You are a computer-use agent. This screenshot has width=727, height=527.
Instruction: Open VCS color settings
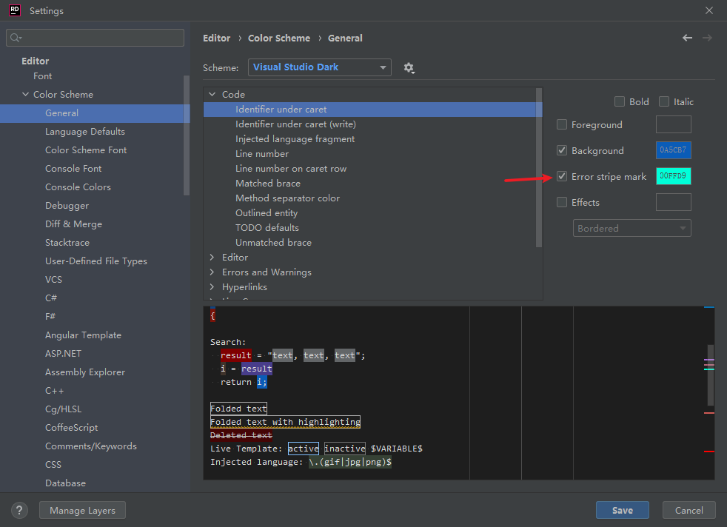coord(53,280)
